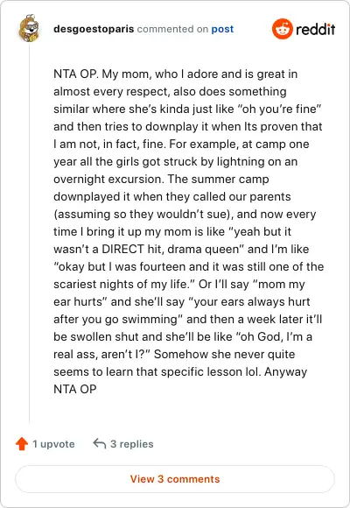Open the blue "post" link
The width and height of the screenshot is (350, 508).
[222, 29]
